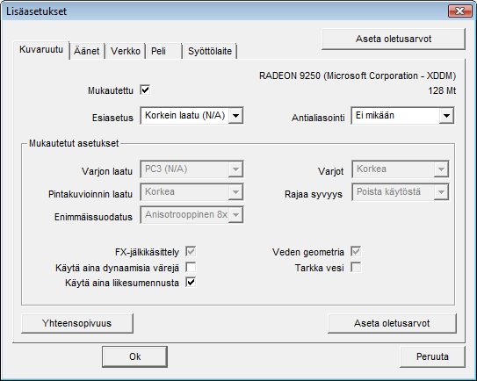
Task: Click the Yhteensopivuus button
Action: click(77, 323)
